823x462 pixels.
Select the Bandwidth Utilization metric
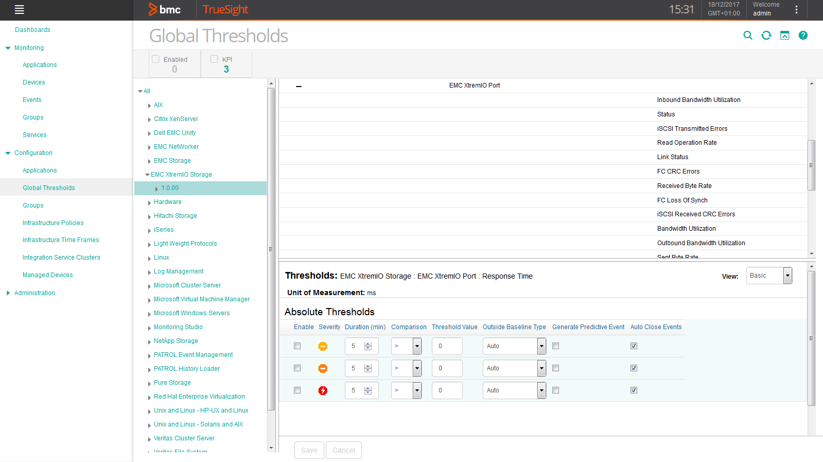click(687, 229)
